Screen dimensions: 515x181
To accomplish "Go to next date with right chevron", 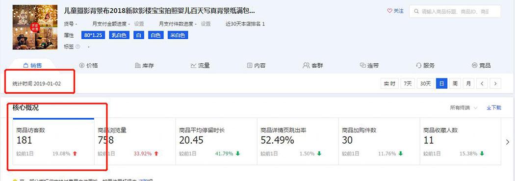I will point(495,83).
